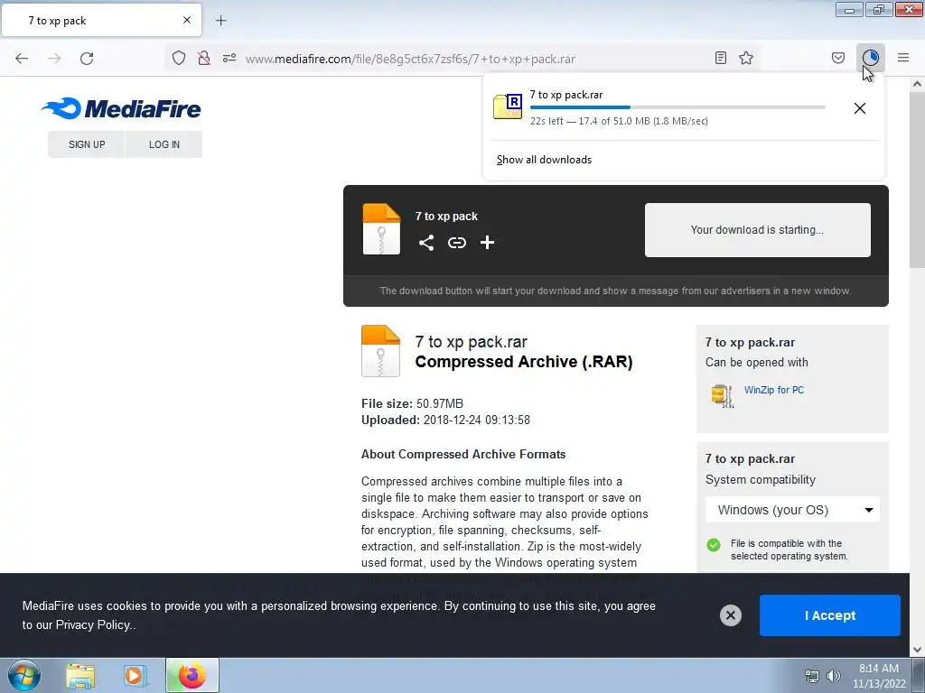This screenshot has width=925, height=693.
Task: Click the WinZip program icon
Action: (x=722, y=396)
